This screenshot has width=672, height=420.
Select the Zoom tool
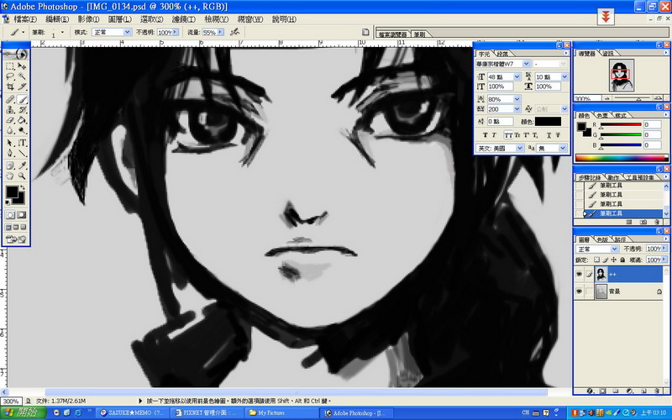point(22,176)
